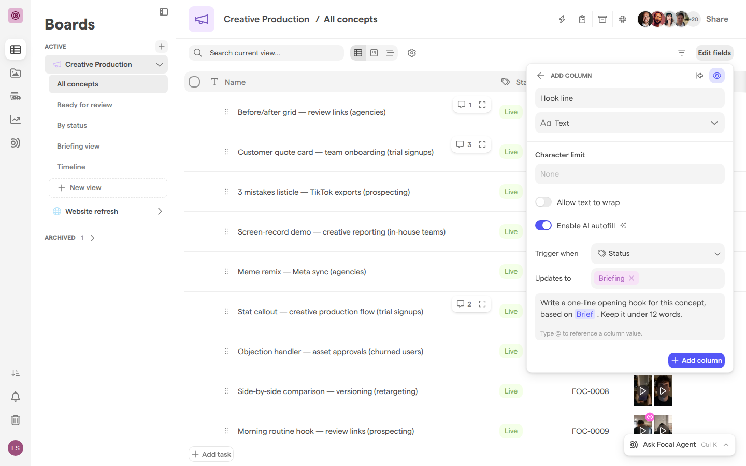This screenshot has width=746, height=466.
Task: Open notifications bell icon
Action: tap(16, 397)
